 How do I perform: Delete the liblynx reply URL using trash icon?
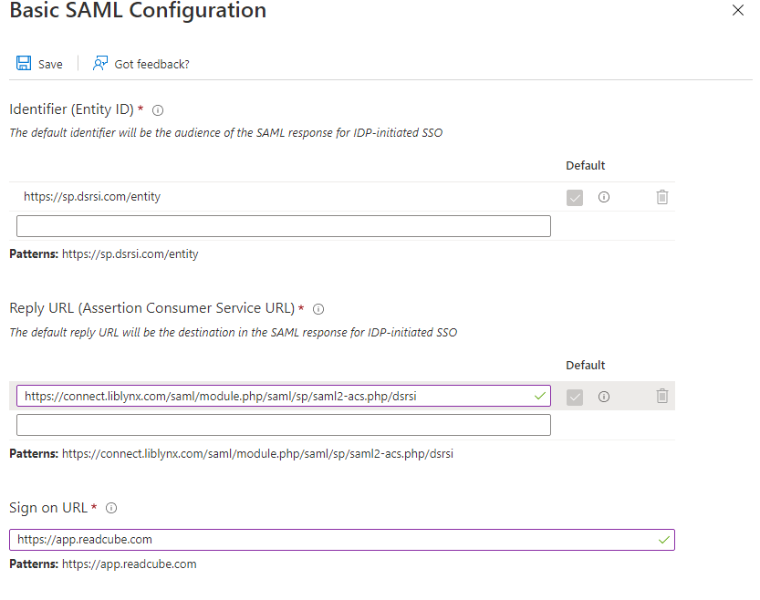tap(661, 396)
